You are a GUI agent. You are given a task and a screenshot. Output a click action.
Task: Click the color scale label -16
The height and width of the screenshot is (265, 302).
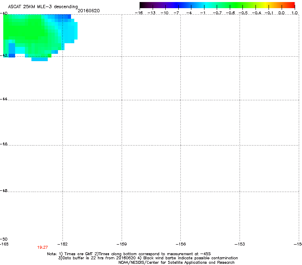[139, 13]
